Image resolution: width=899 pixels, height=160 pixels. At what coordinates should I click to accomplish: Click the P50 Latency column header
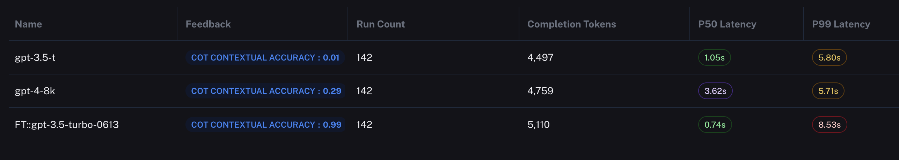point(727,24)
